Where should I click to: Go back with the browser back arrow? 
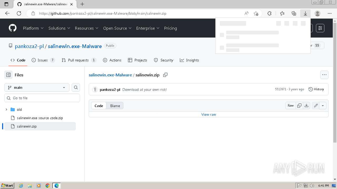coord(7,13)
